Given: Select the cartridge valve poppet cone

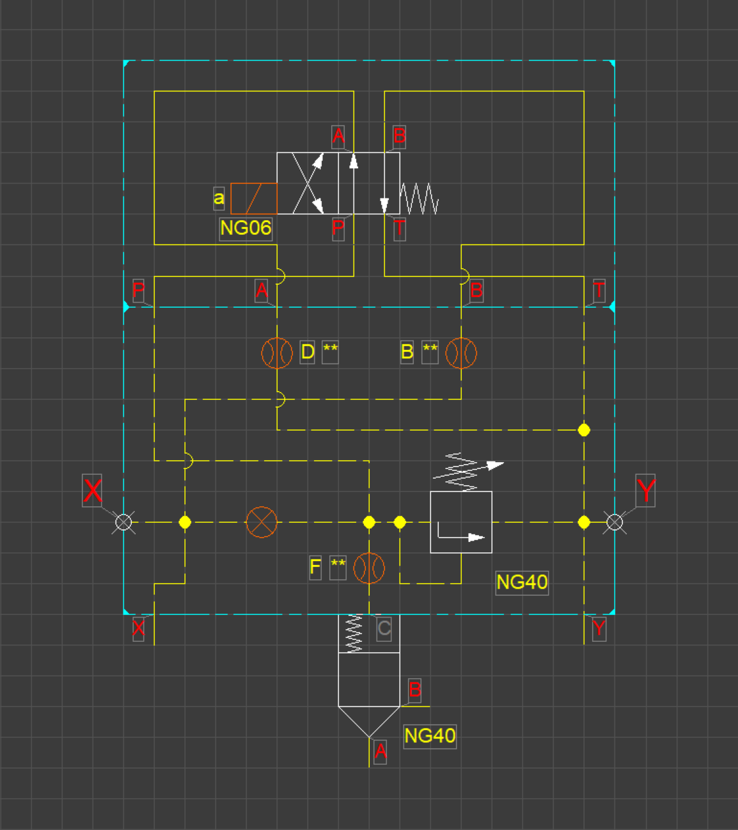Looking at the screenshot, I should coord(369,722).
